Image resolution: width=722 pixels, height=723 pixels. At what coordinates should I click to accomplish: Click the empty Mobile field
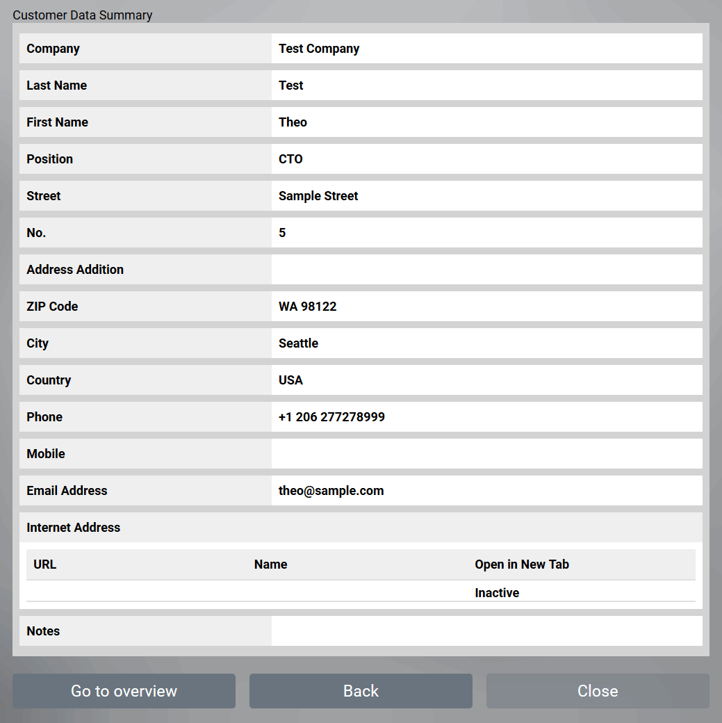pos(486,453)
